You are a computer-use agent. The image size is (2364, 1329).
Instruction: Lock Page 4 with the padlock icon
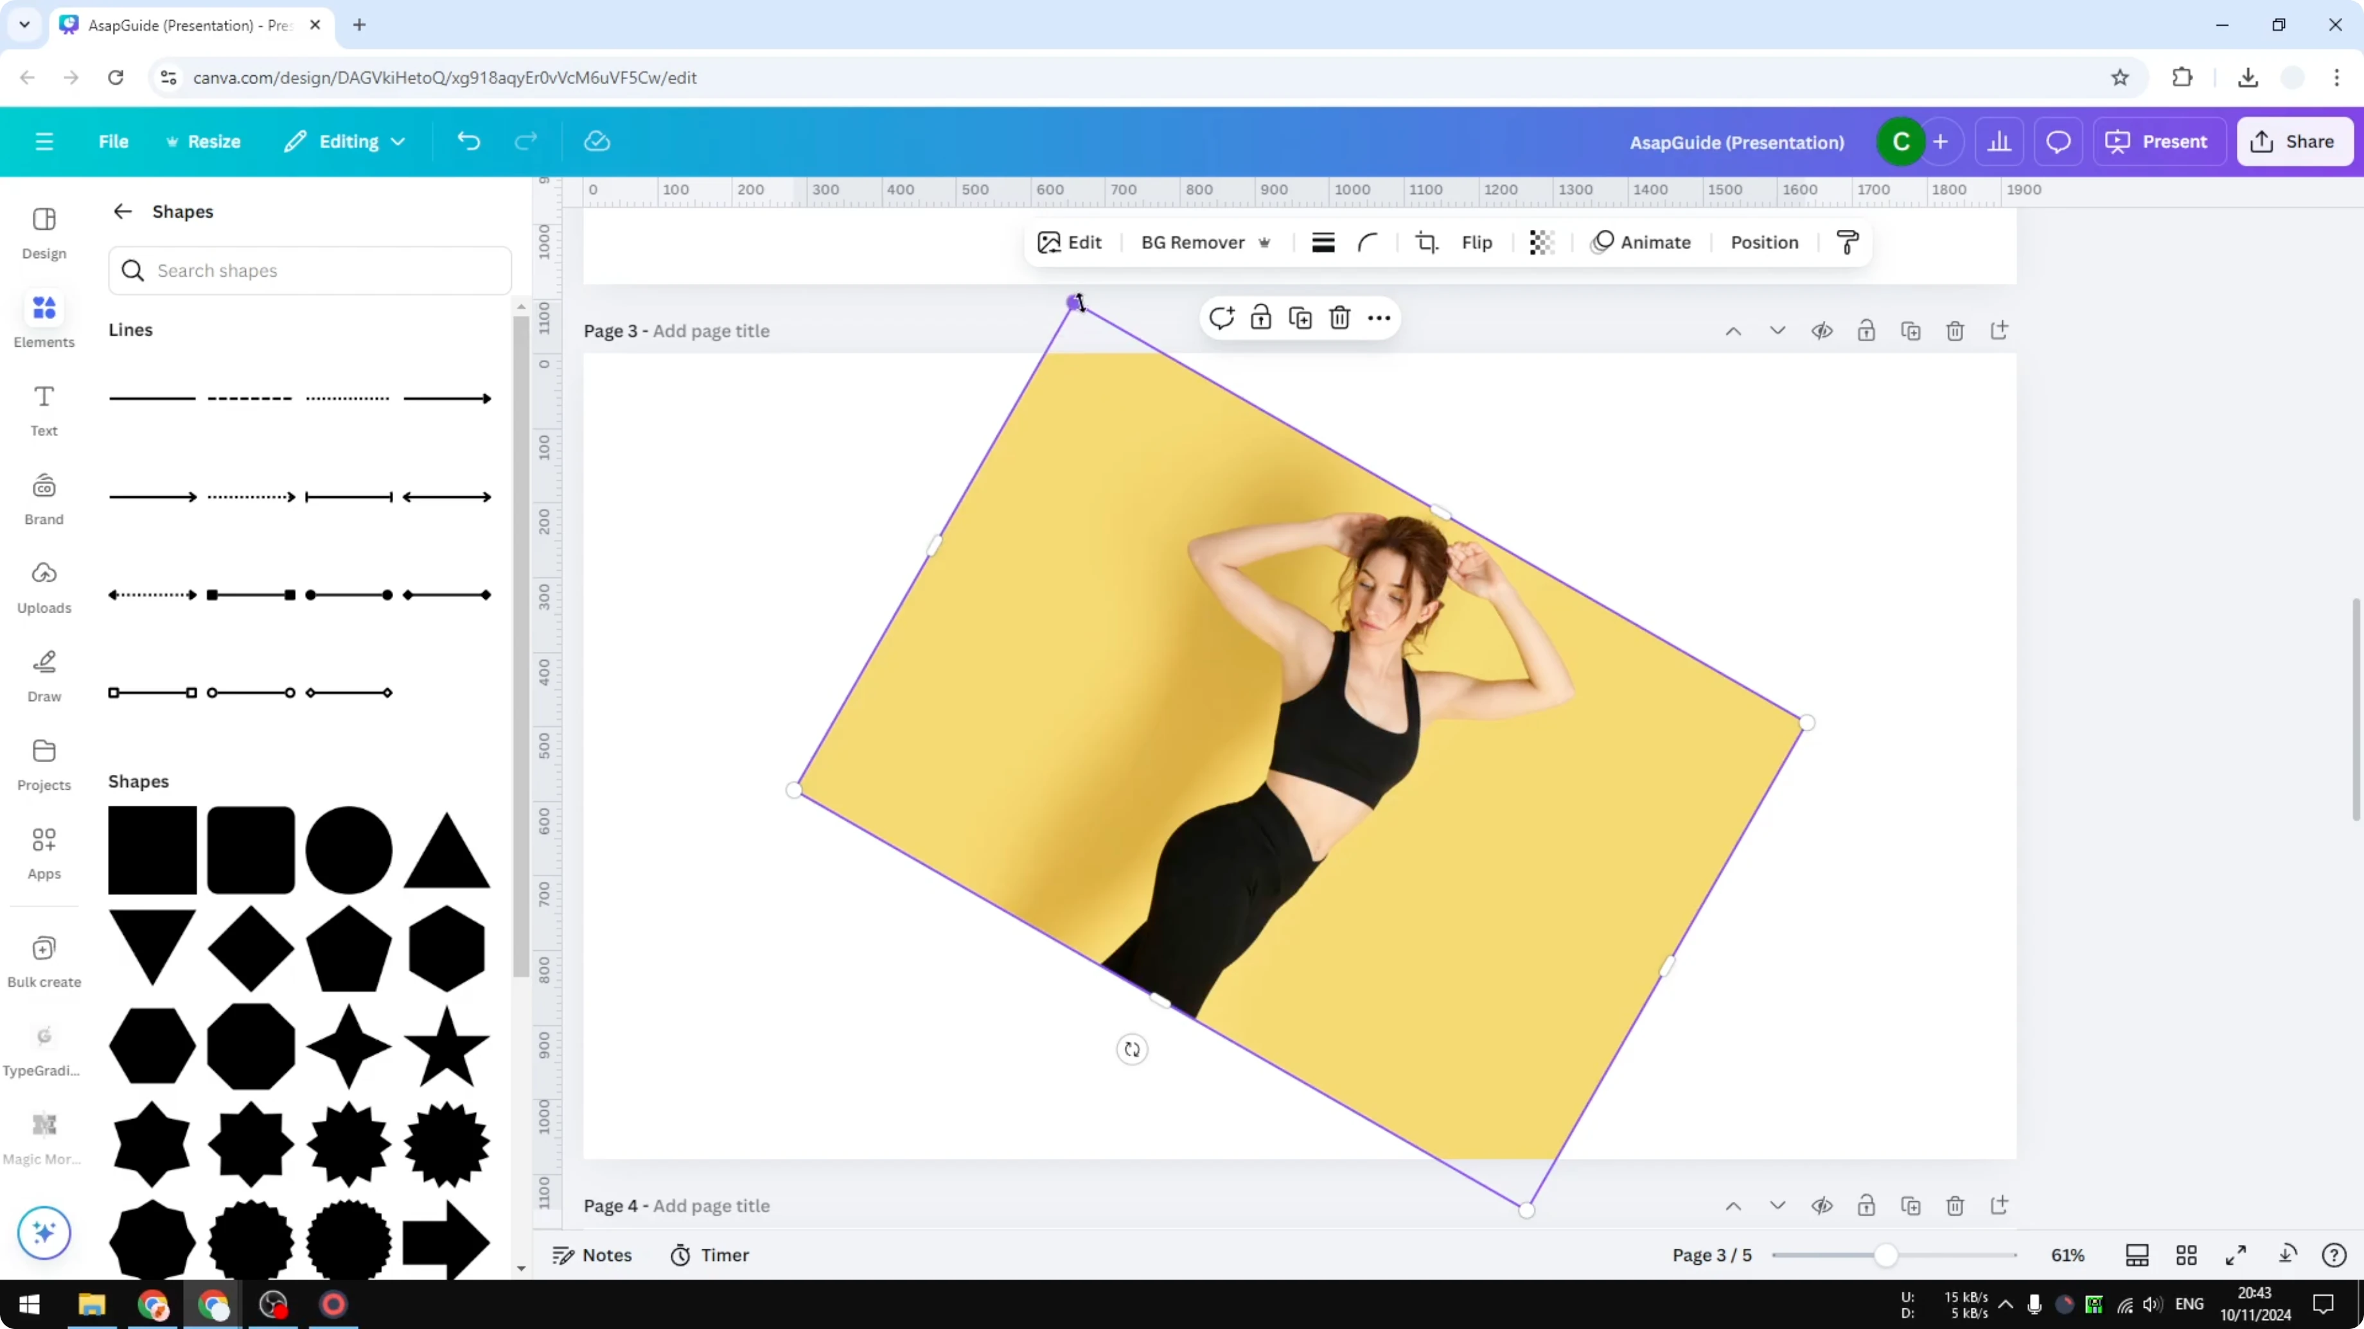[x=1867, y=1206]
